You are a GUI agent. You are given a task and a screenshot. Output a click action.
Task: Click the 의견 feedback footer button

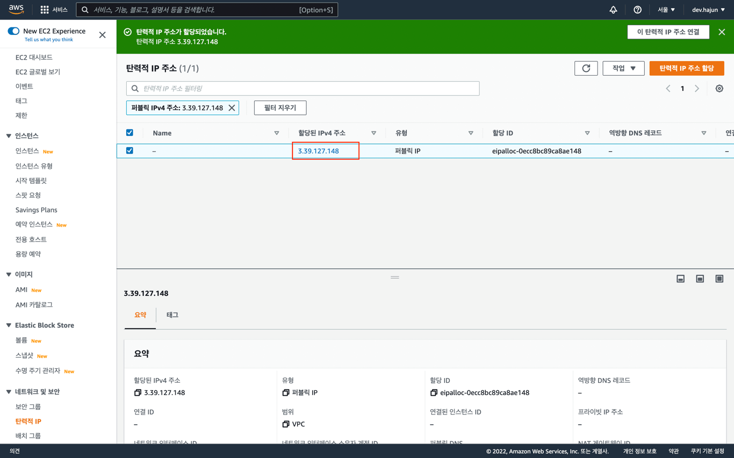pyautogui.click(x=15, y=451)
